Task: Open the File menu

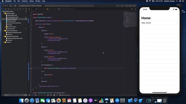Action: (15, 1)
